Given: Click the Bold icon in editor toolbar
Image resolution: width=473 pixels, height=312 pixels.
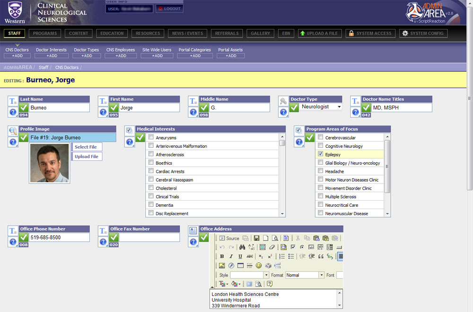Looking at the screenshot, I should (222, 256).
